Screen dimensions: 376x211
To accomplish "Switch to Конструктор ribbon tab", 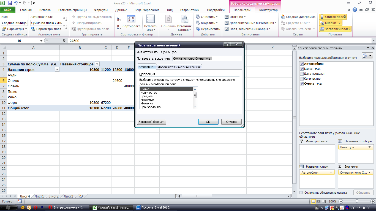I will [268, 10].
